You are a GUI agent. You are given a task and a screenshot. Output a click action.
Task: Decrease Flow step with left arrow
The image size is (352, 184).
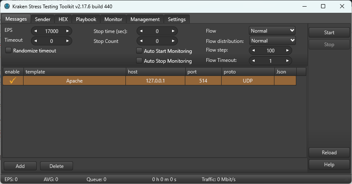(x=253, y=50)
